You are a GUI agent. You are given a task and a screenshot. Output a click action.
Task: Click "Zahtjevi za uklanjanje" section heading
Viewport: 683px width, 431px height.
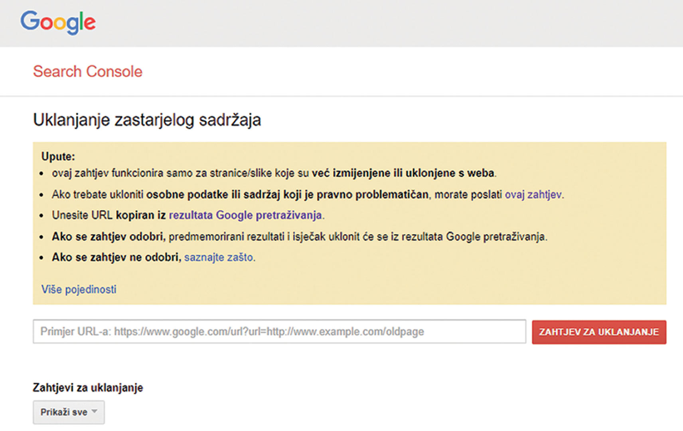tap(88, 388)
